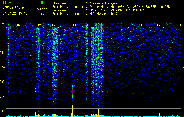Click the 1514 time marker
Screen dimensions: 184x117
(73, 25)
